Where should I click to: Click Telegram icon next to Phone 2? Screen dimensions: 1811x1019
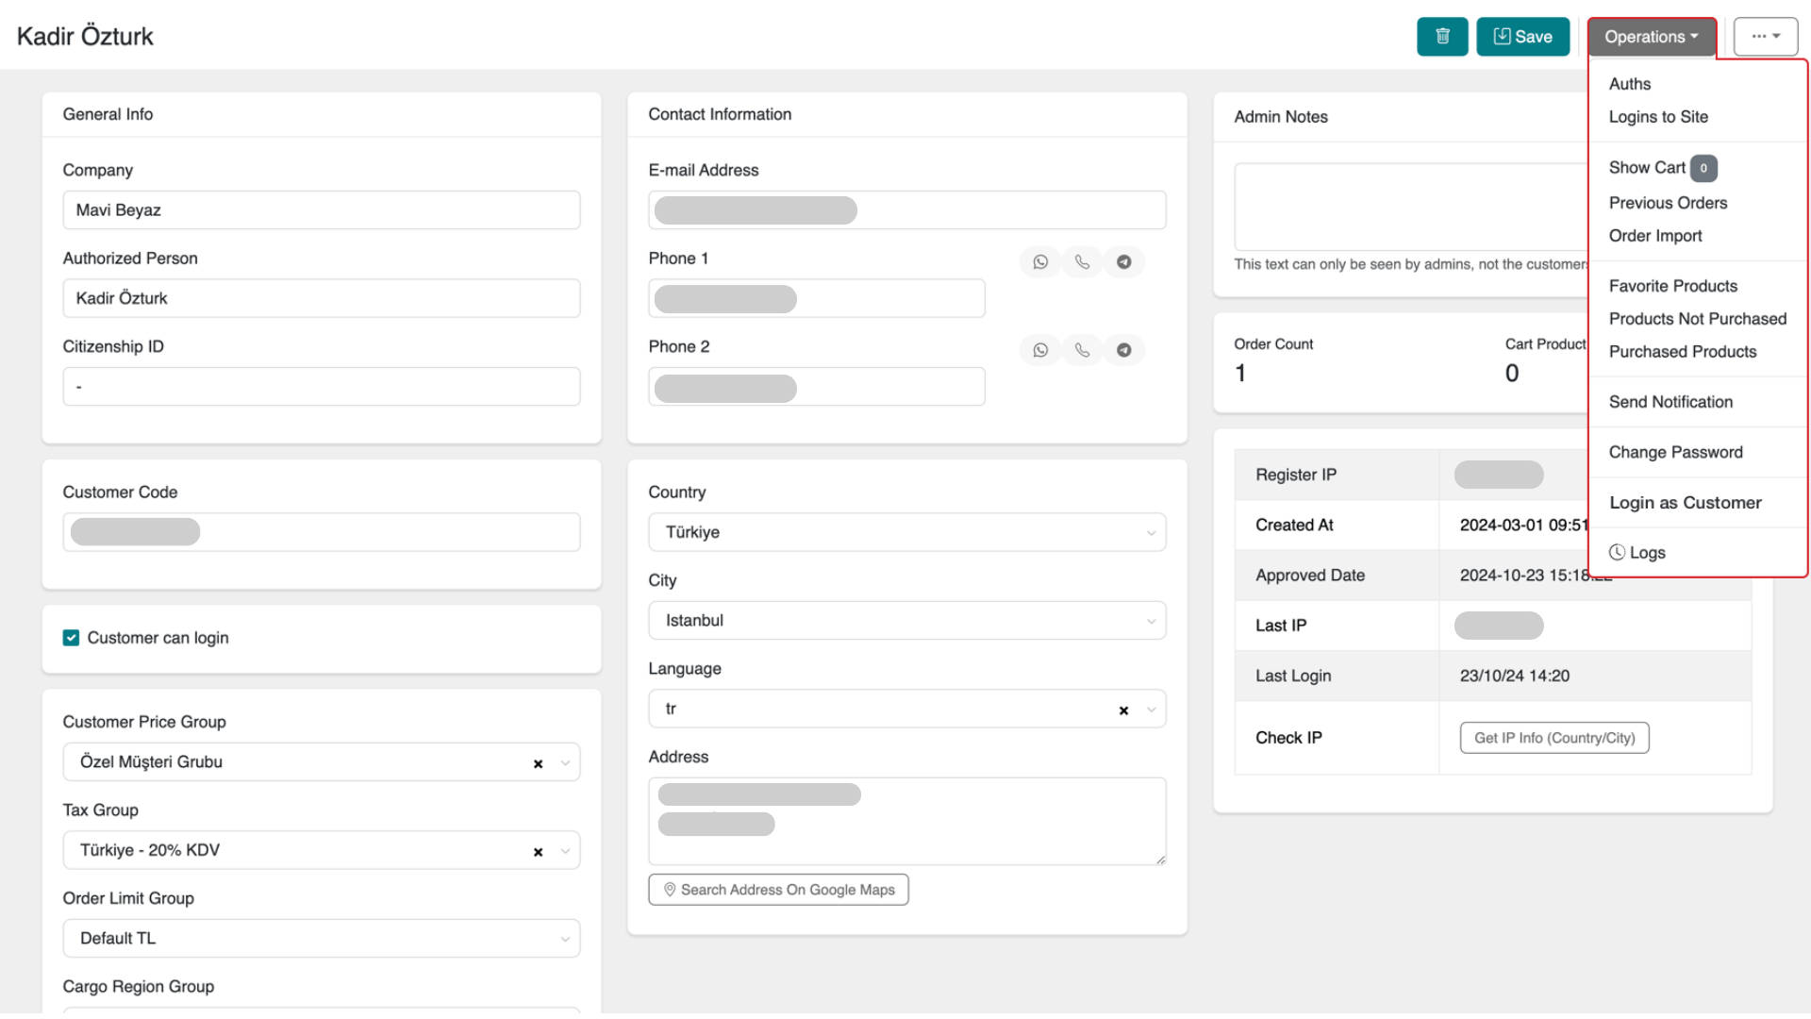coord(1123,350)
